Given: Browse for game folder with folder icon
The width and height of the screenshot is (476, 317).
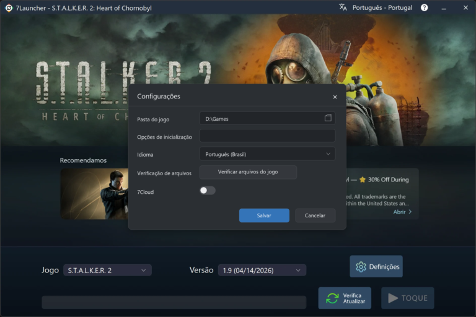Looking at the screenshot, I should pos(328,118).
